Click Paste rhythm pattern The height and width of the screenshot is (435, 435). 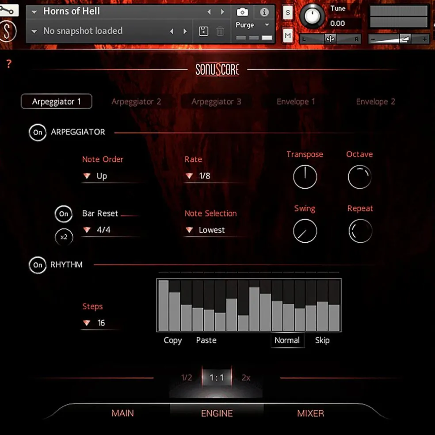point(206,340)
